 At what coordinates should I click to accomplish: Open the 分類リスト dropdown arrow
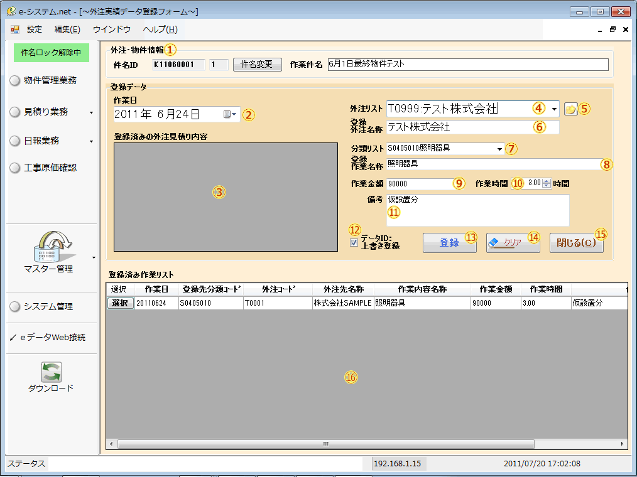click(x=499, y=149)
